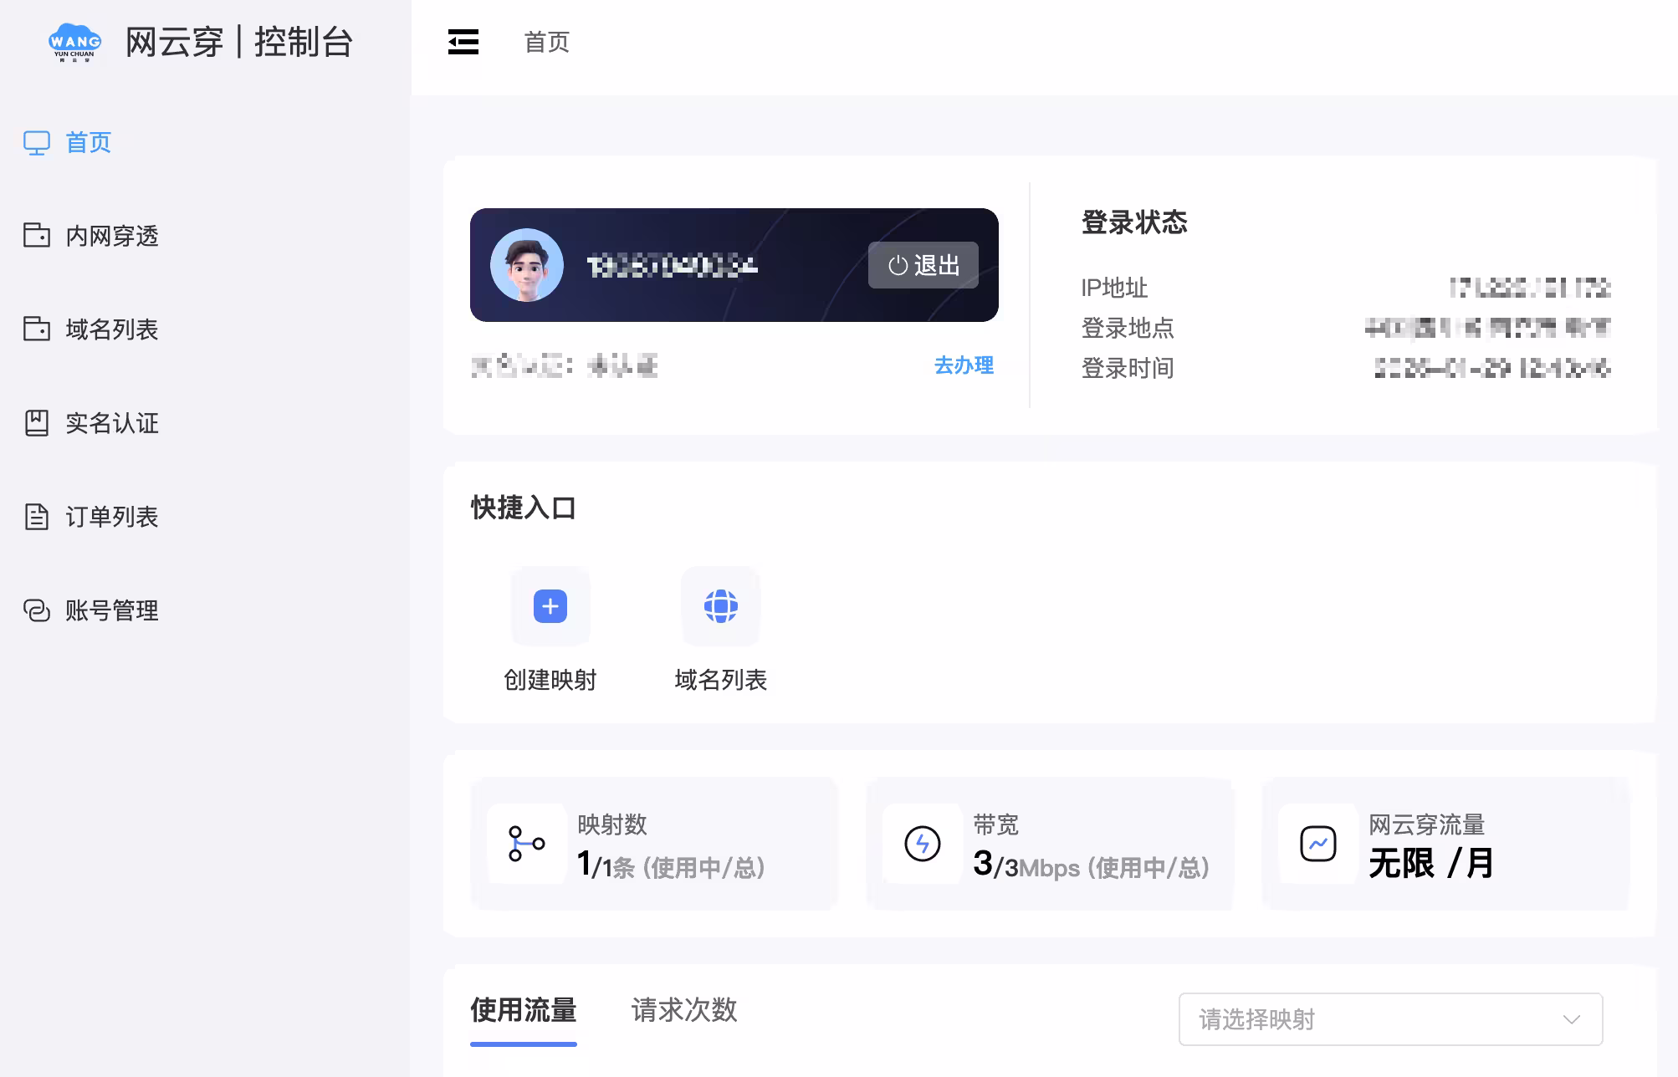
Task: Click the 退出 logout button
Action: click(x=923, y=265)
